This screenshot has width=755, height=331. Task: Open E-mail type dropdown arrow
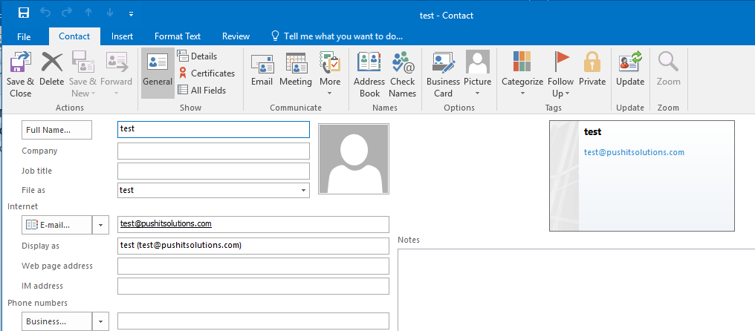coord(100,225)
